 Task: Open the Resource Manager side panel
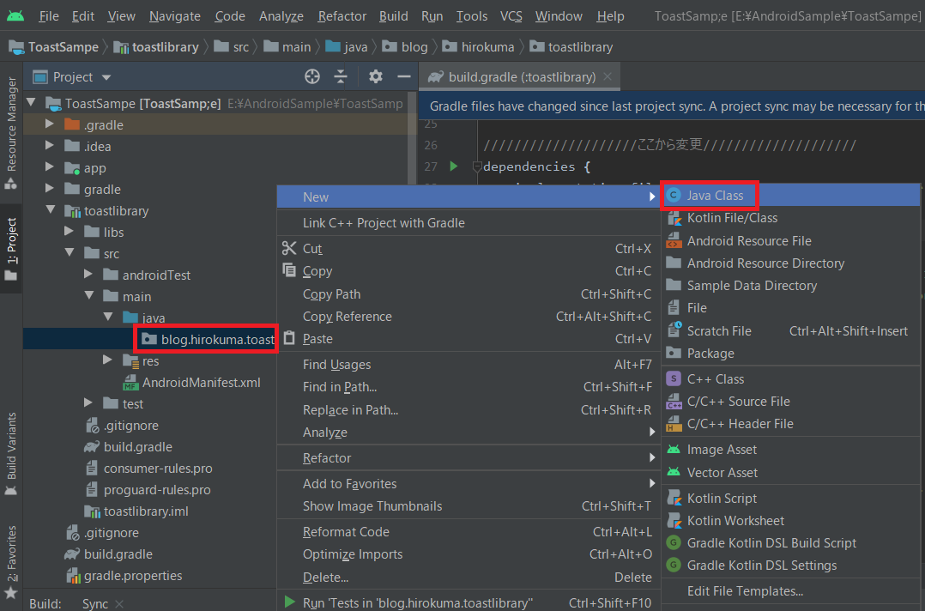[11, 124]
